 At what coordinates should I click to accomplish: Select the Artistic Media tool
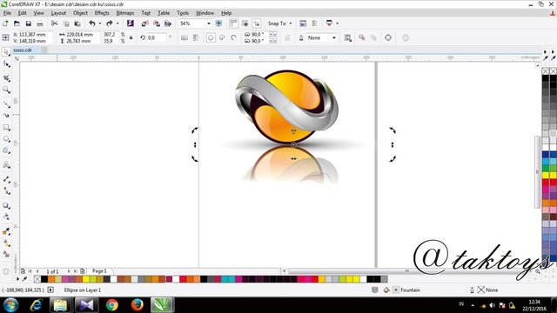coord(6,116)
